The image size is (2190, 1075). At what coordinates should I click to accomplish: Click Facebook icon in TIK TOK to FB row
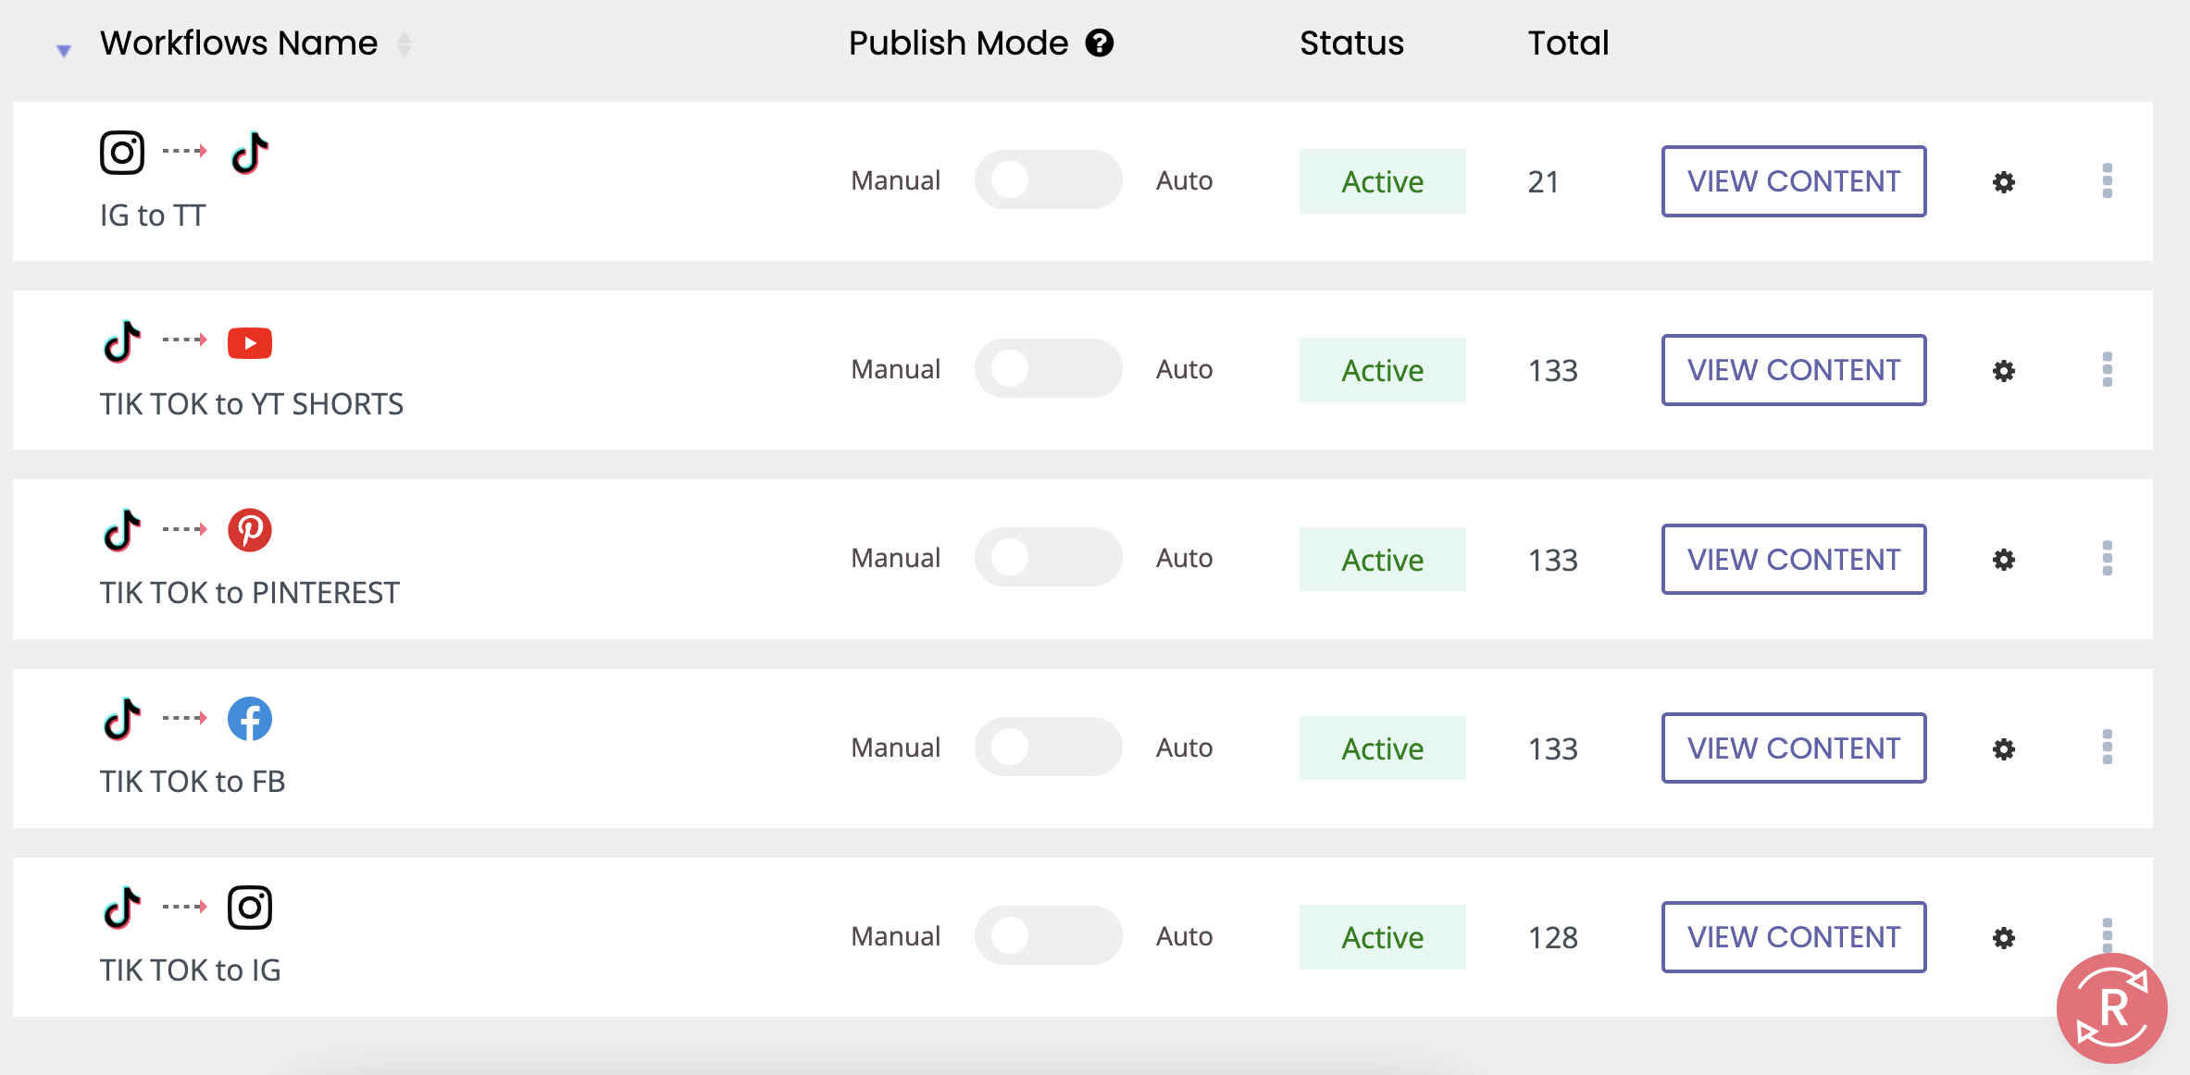click(250, 719)
